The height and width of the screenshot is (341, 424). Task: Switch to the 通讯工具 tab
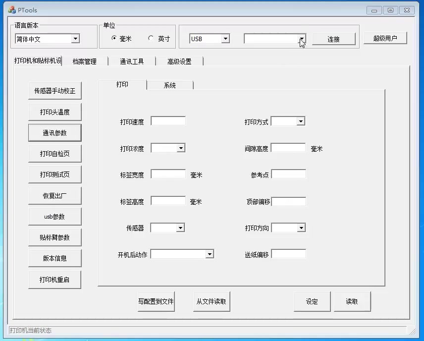132,61
